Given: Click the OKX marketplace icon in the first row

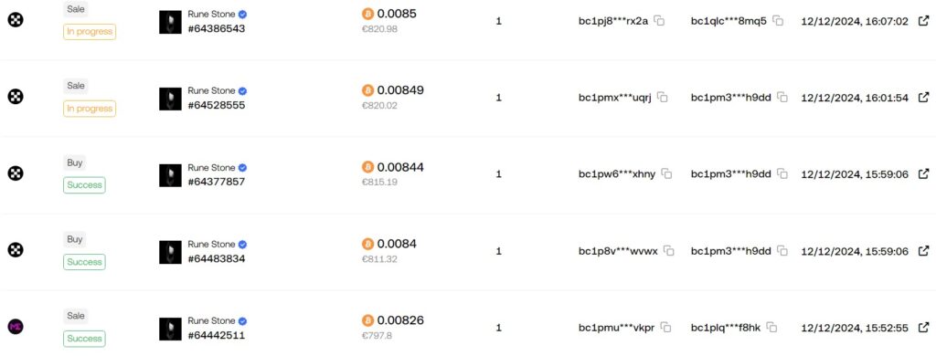Looking at the screenshot, I should click(x=16, y=20).
